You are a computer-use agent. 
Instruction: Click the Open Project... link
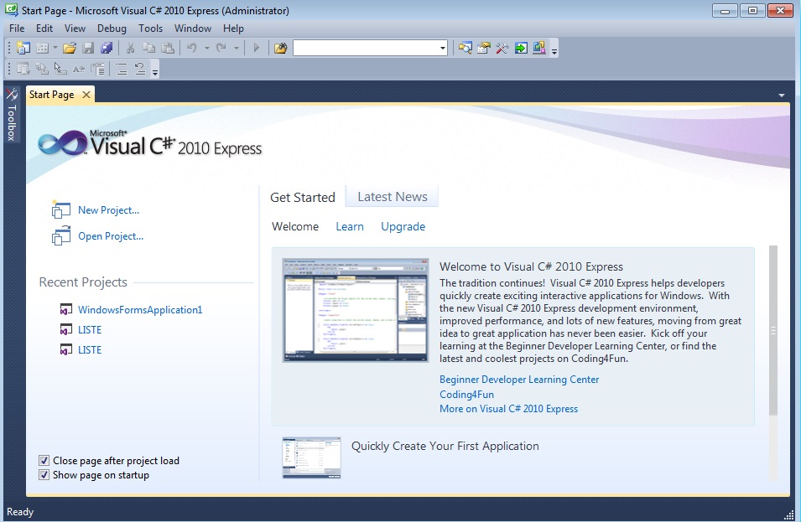111,236
